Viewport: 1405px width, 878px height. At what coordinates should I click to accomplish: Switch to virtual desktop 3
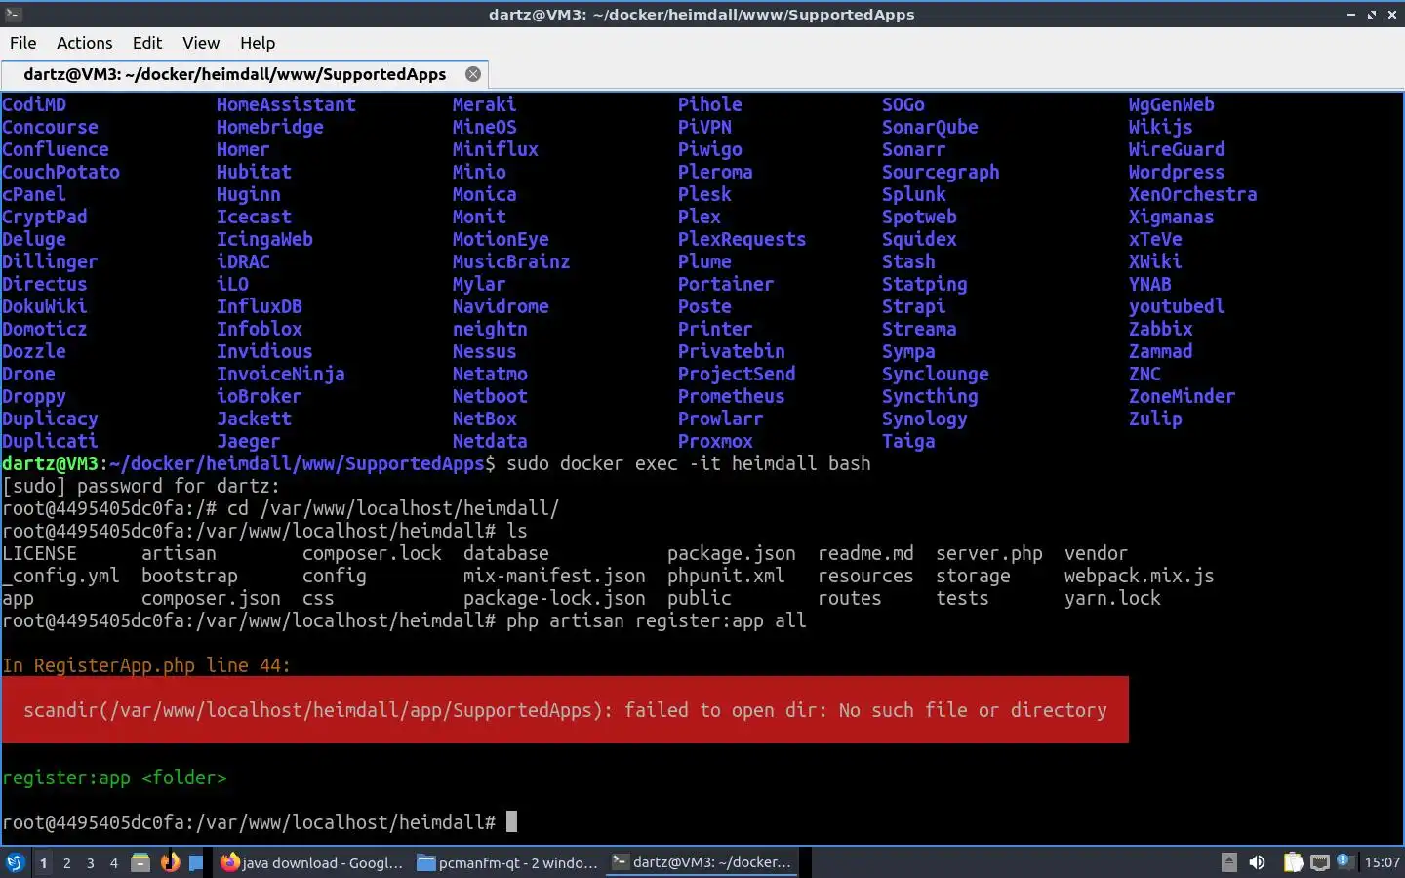tap(90, 862)
